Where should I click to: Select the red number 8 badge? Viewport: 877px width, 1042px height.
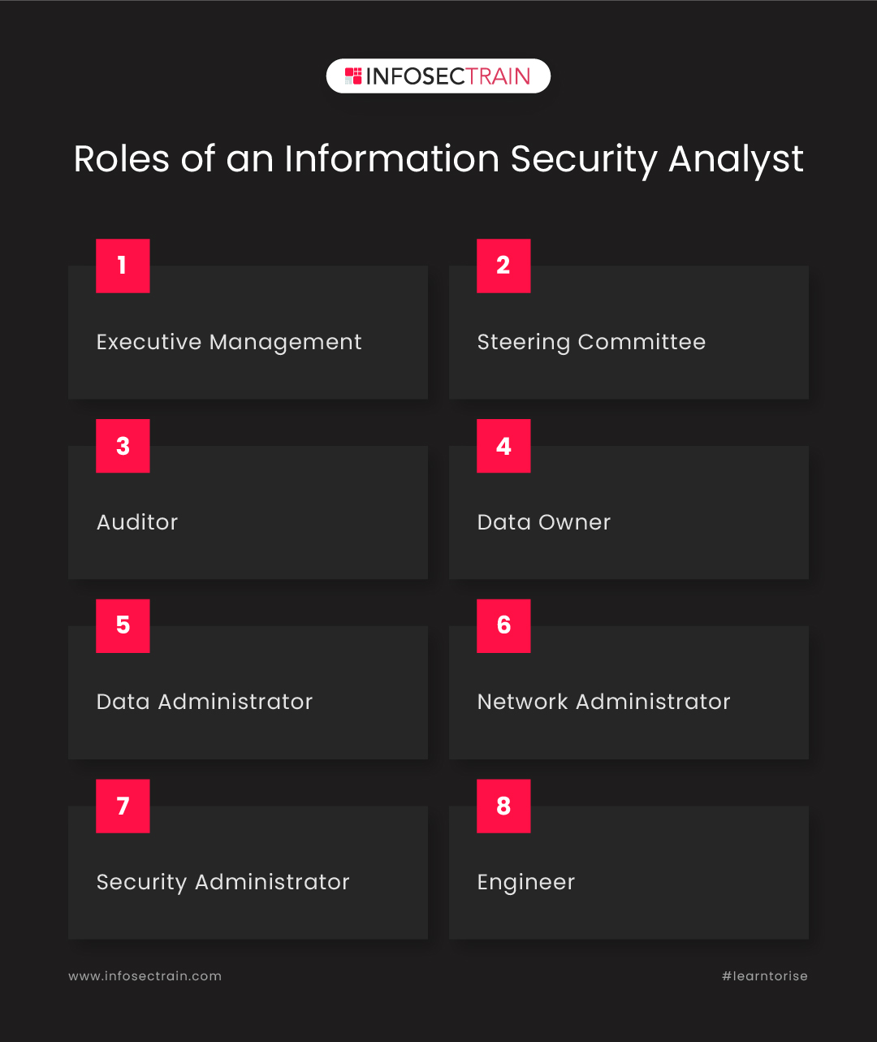coord(503,806)
